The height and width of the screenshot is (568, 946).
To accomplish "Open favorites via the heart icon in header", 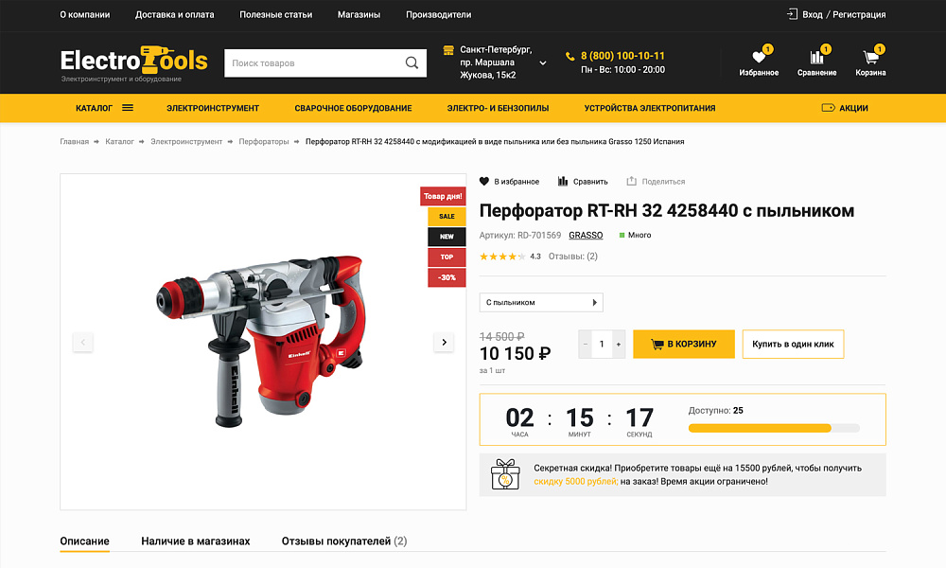I will [758, 58].
